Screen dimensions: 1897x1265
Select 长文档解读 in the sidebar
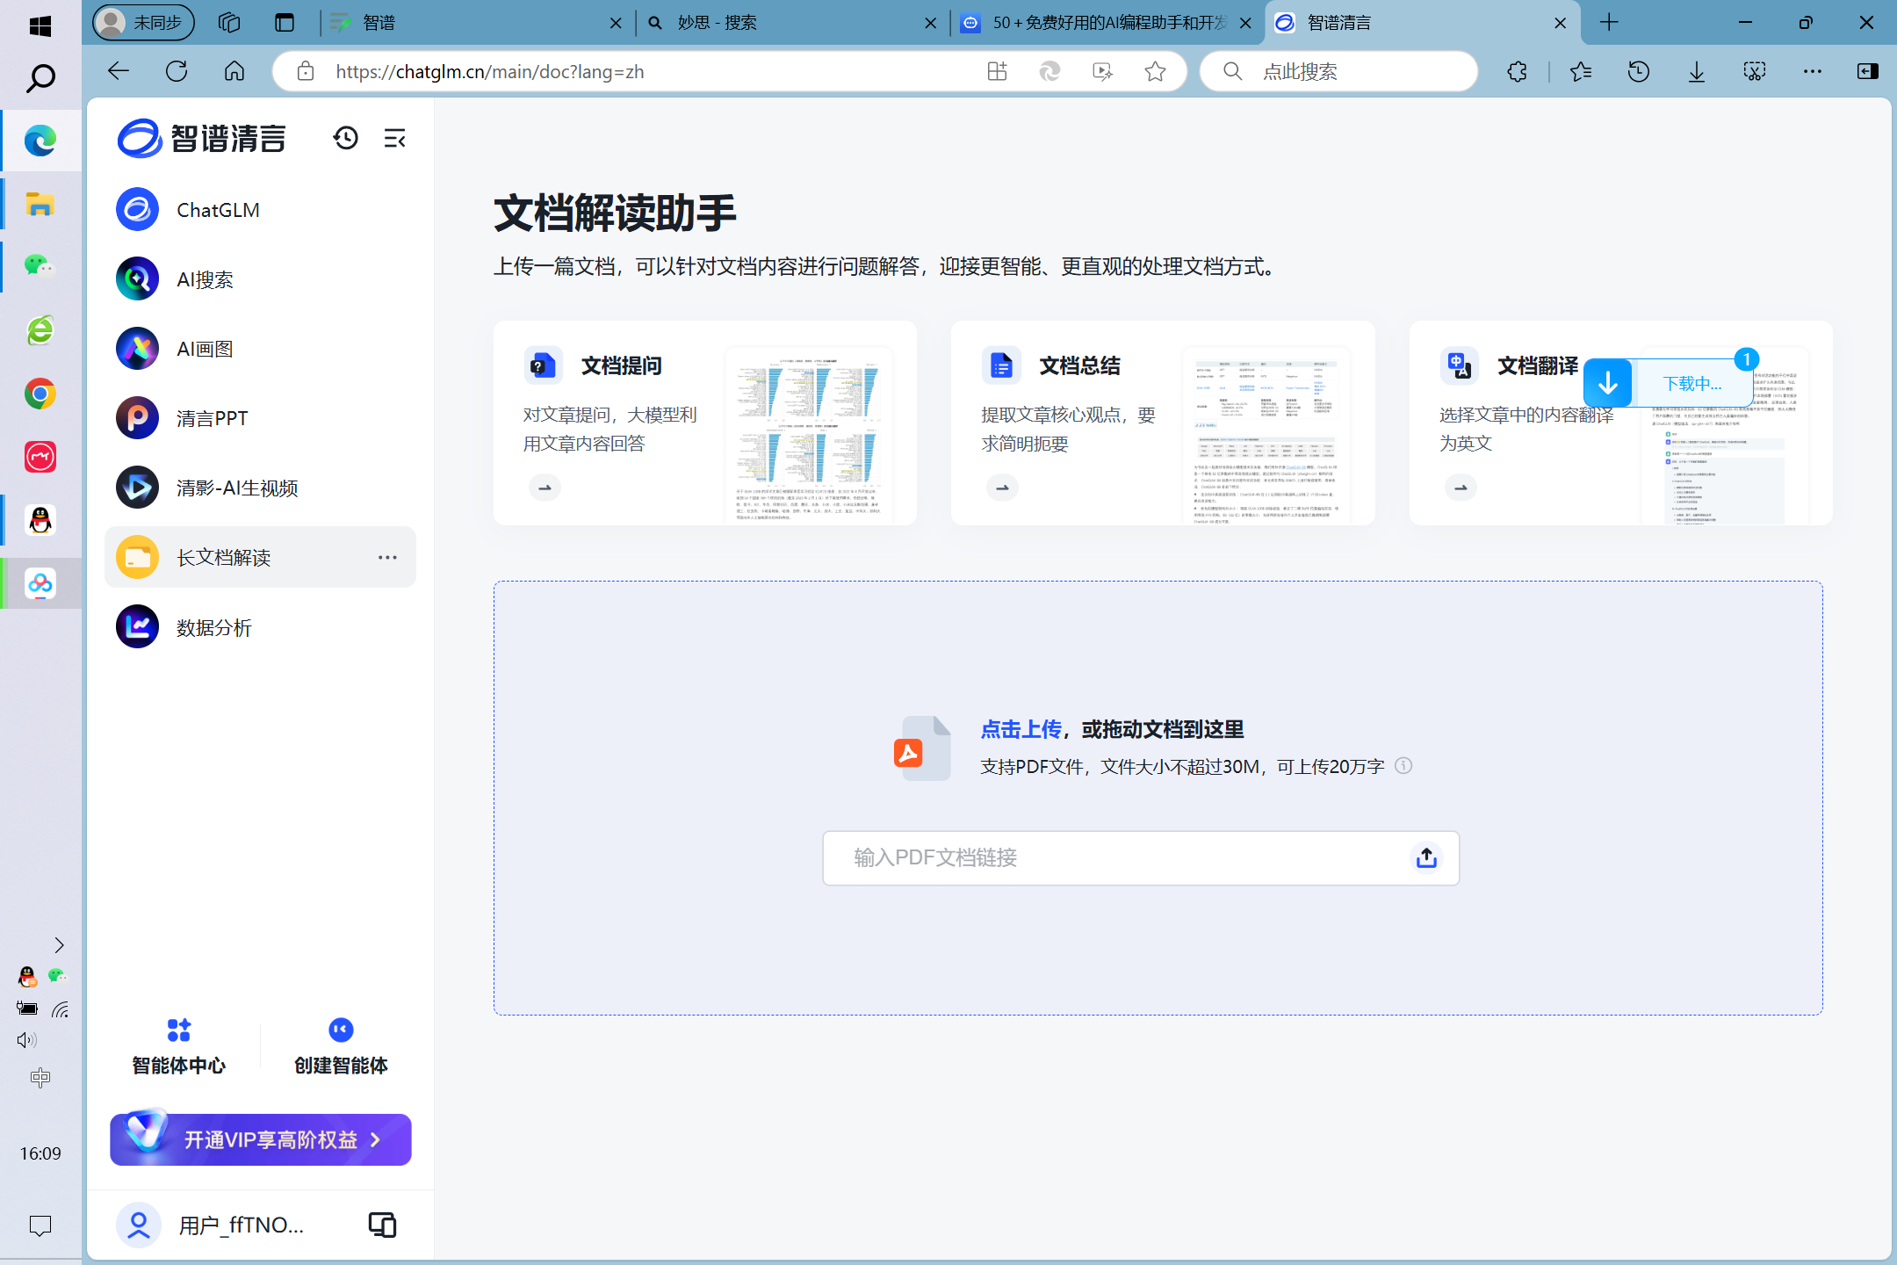tap(260, 557)
